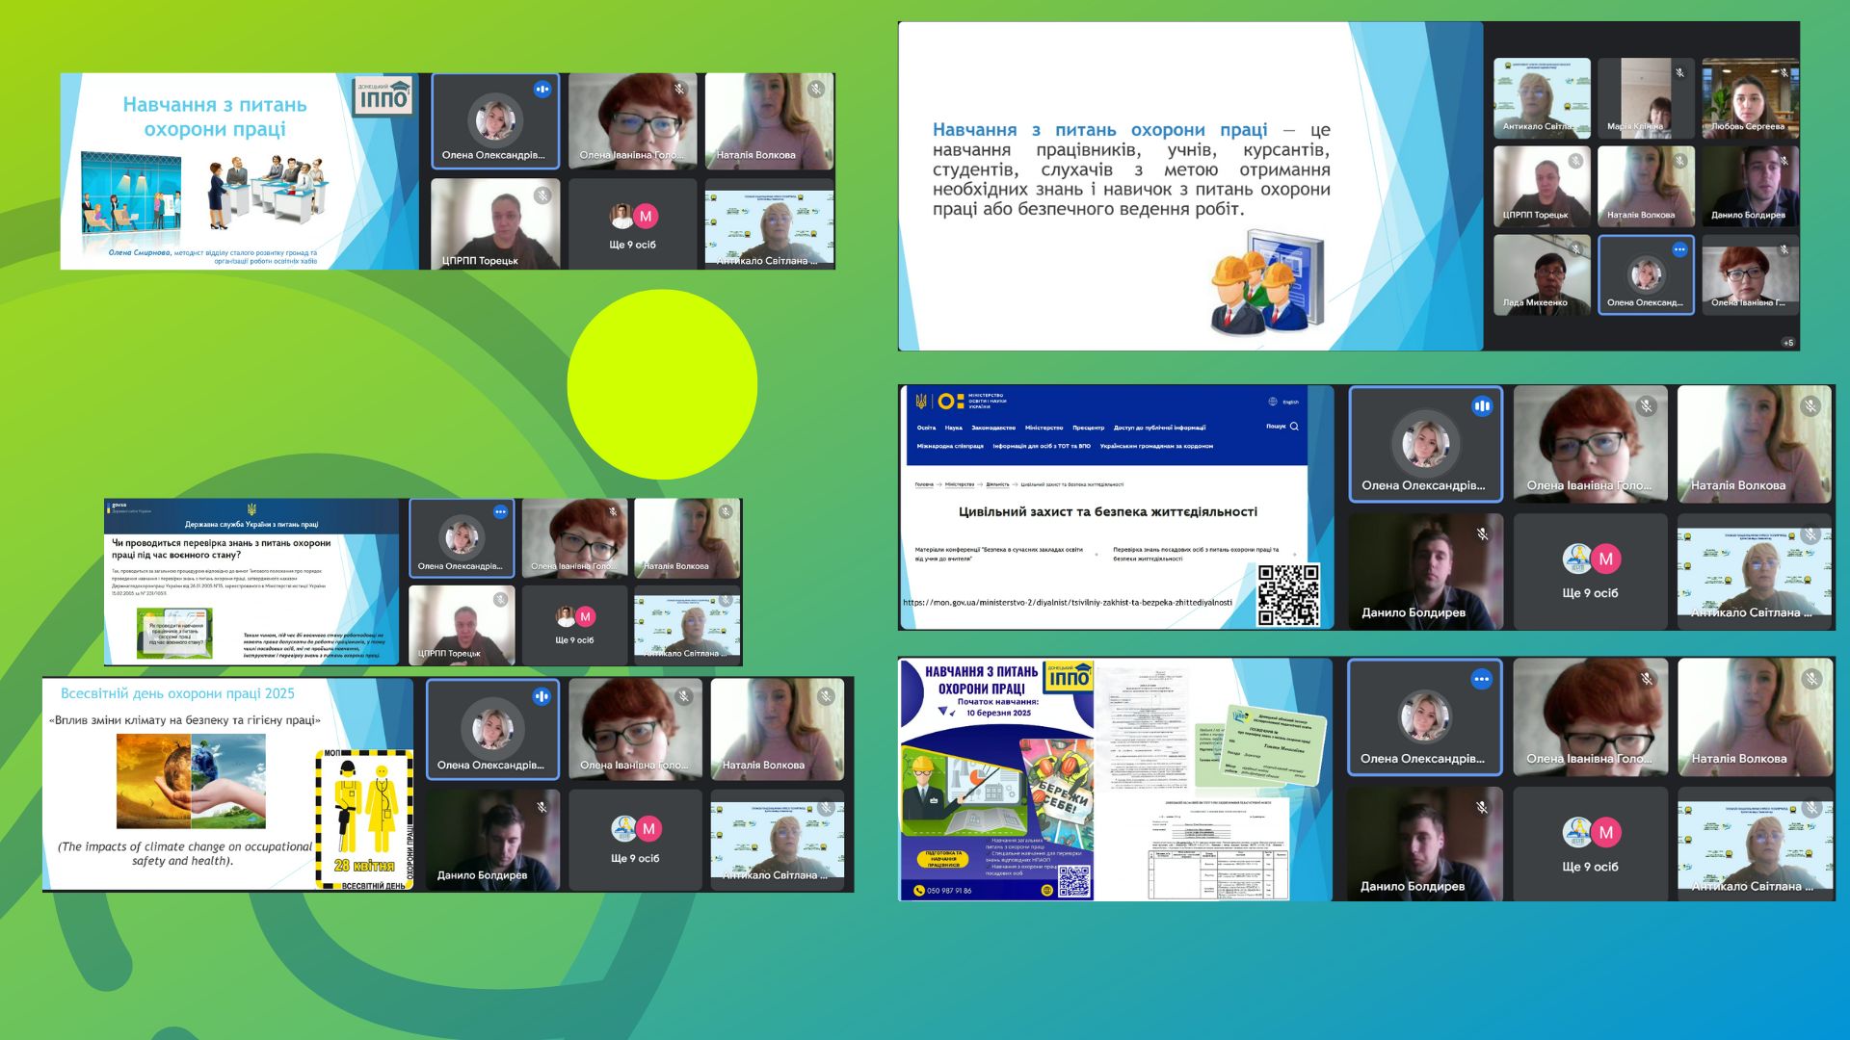This screenshot has height=1040, width=1850.
Task: Click safety workers graphic on the definition slide
Action: (1267, 281)
